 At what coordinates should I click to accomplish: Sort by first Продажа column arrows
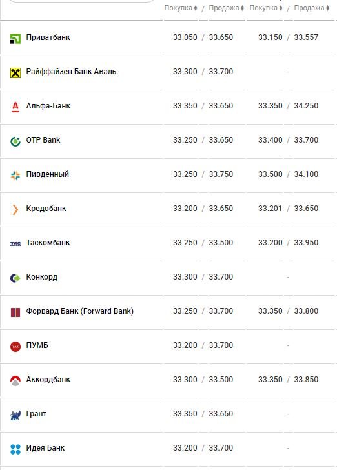coord(242,8)
